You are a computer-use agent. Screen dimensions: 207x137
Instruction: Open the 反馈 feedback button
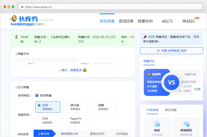197,89
